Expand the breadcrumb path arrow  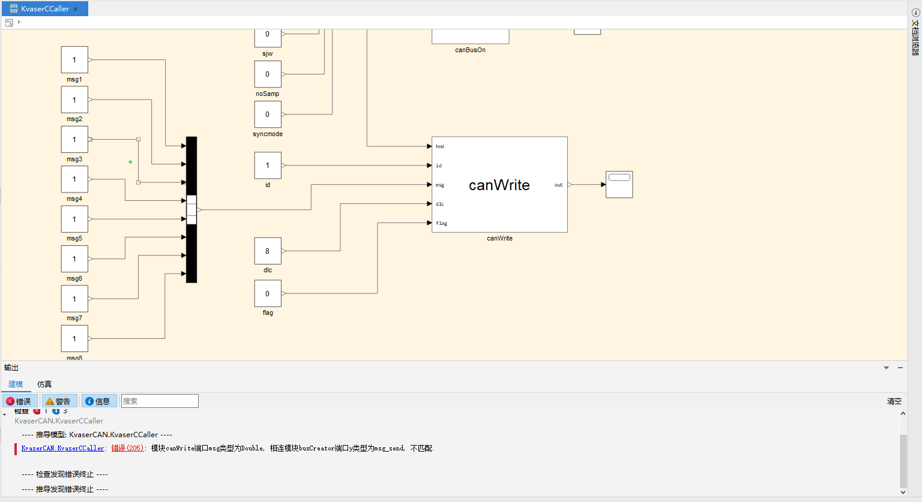[x=19, y=22]
